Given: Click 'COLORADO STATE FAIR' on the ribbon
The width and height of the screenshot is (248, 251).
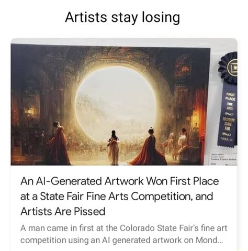Looking at the screenshot, I should click(229, 124).
